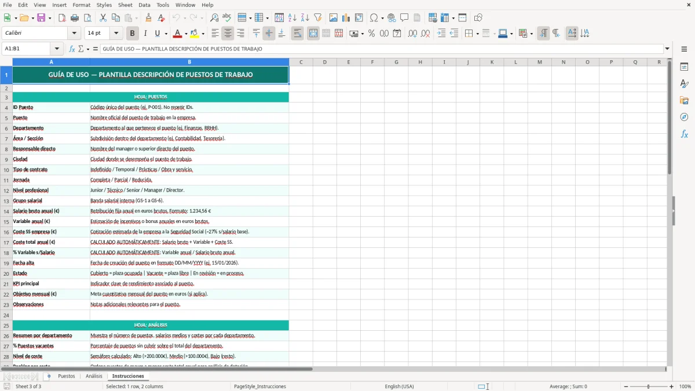Format cells as percent
Screen dimensions: 695x391
tap(372, 34)
